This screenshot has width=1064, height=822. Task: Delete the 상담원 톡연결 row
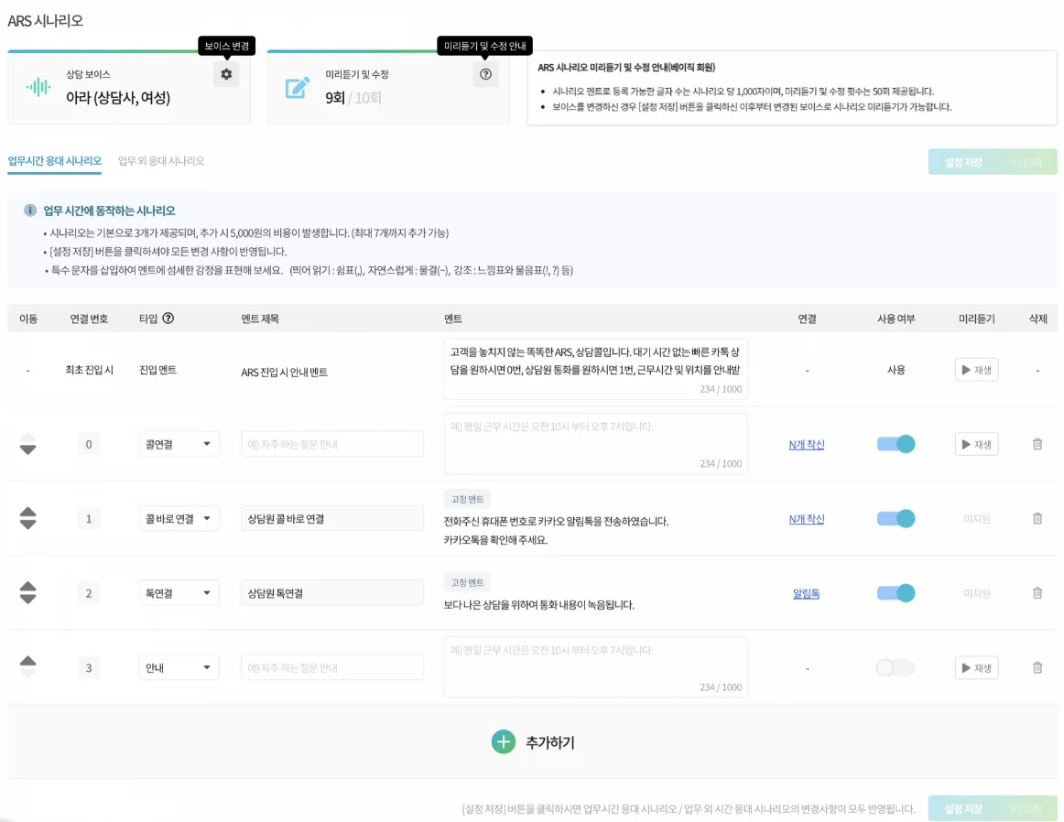1037,593
